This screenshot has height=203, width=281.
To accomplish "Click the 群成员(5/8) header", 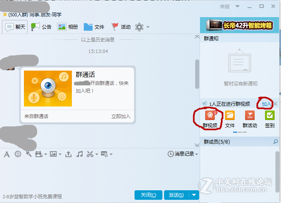I will click(x=239, y=142).
